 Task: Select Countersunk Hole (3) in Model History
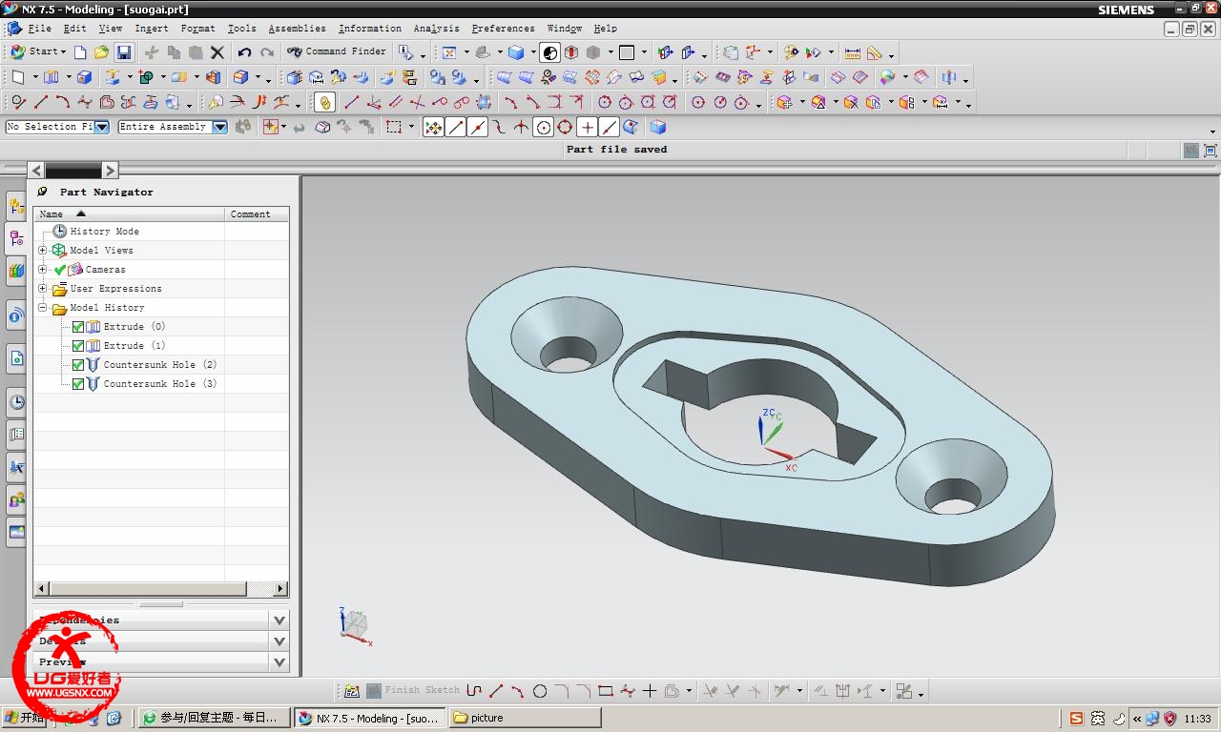pyautogui.click(x=159, y=384)
